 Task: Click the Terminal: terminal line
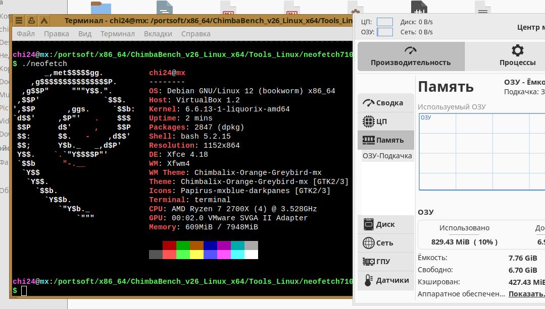click(x=190, y=200)
